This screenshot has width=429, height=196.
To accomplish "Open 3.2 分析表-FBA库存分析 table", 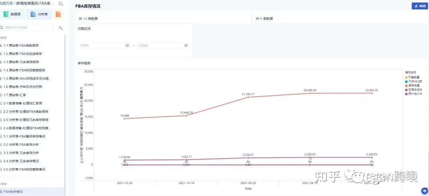I will (24, 144).
